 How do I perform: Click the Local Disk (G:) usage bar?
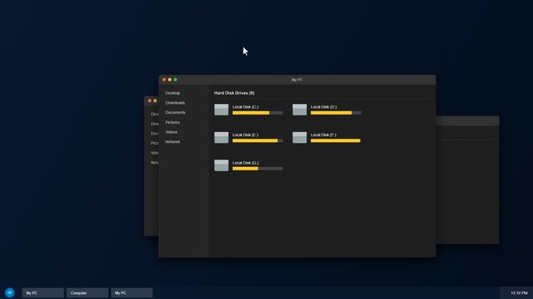coord(258,169)
